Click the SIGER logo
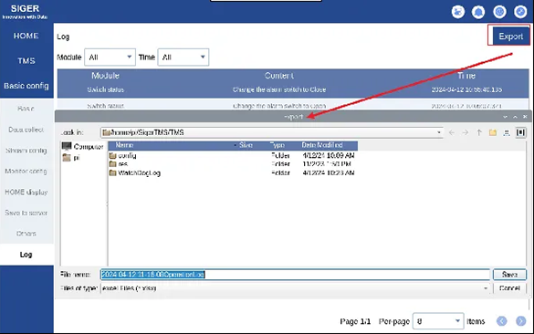534x334 pixels. tap(25, 11)
